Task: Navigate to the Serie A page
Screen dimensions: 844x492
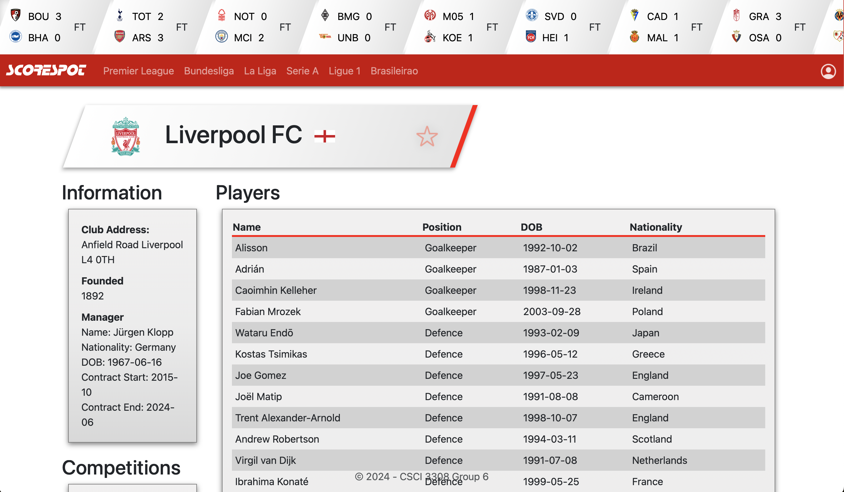Action: tap(302, 71)
